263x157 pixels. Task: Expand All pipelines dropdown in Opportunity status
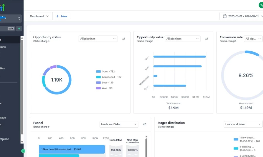tap(98, 39)
